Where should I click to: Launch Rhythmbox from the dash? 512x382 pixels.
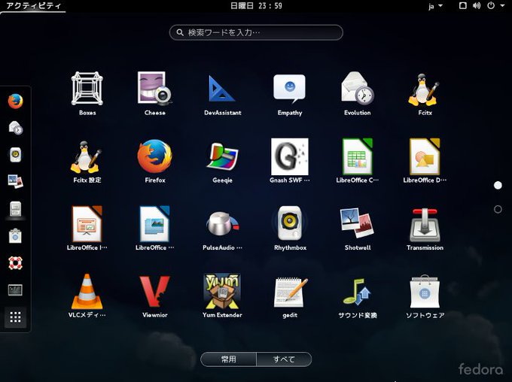click(x=15, y=155)
